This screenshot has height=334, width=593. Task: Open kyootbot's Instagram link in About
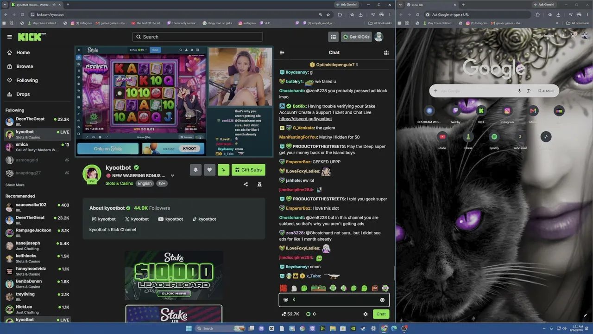tap(104, 219)
